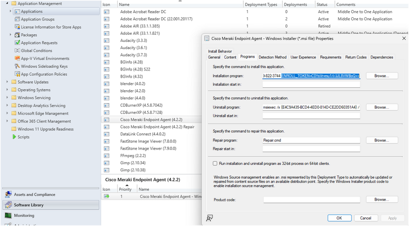Open the Requirements tab
This screenshot has height=226, width=409.
[x=330, y=57]
